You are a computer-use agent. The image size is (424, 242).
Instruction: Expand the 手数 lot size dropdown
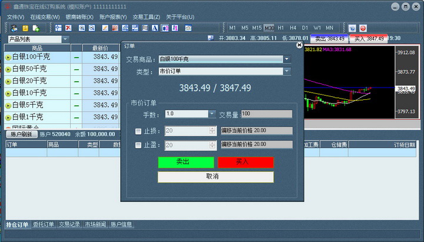[211, 114]
